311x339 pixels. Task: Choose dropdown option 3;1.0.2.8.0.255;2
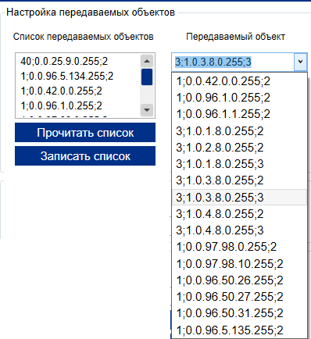[x=239, y=148]
